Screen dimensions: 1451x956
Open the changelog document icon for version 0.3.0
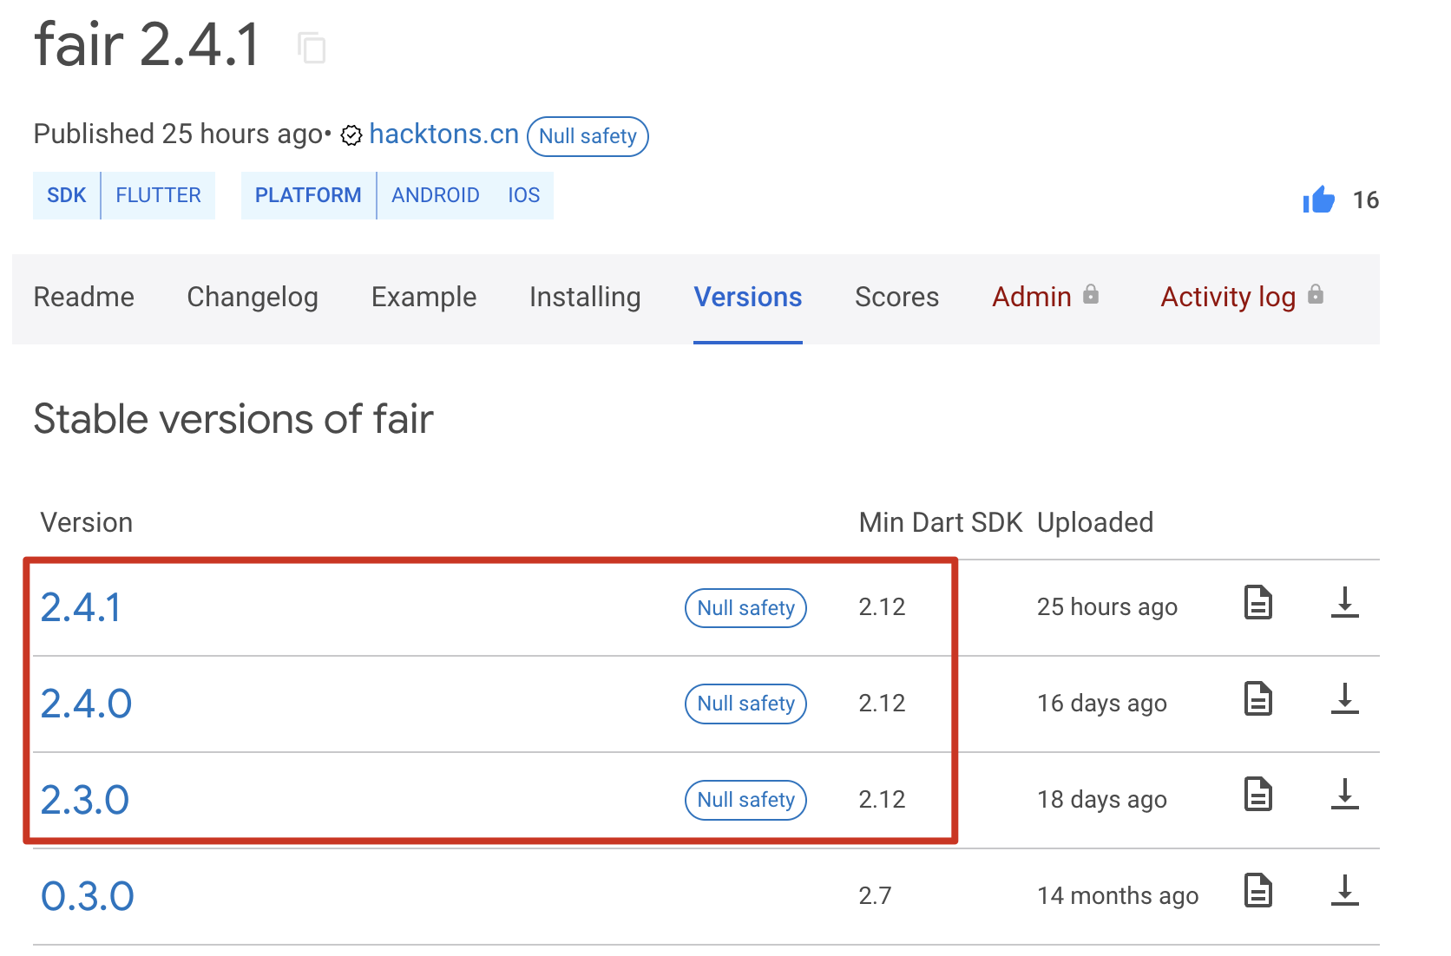pyautogui.click(x=1258, y=890)
